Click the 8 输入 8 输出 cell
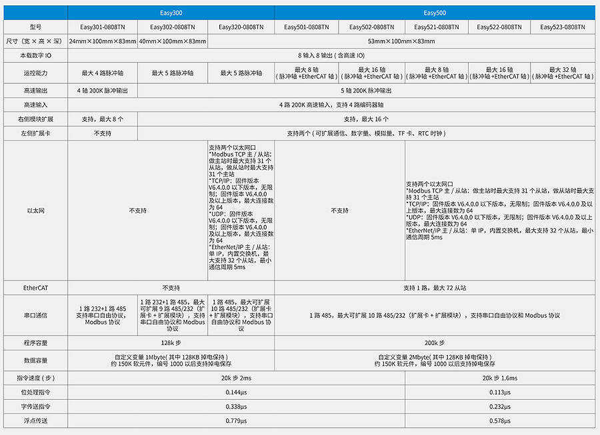This screenshot has height=435, width=600. tap(331, 55)
